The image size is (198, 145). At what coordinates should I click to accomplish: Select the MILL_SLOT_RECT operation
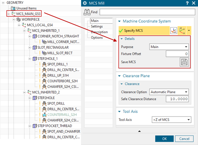(57, 53)
